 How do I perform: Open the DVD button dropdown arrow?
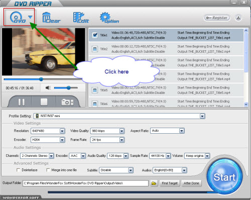point(30,17)
